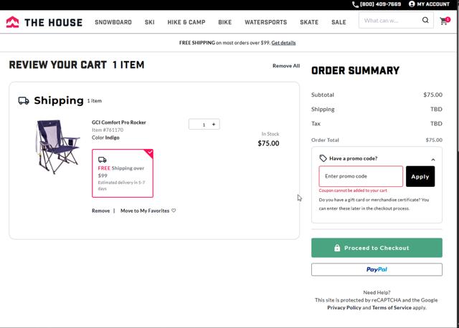Click the Item #761170 text
The image size is (459, 328).
108,130
